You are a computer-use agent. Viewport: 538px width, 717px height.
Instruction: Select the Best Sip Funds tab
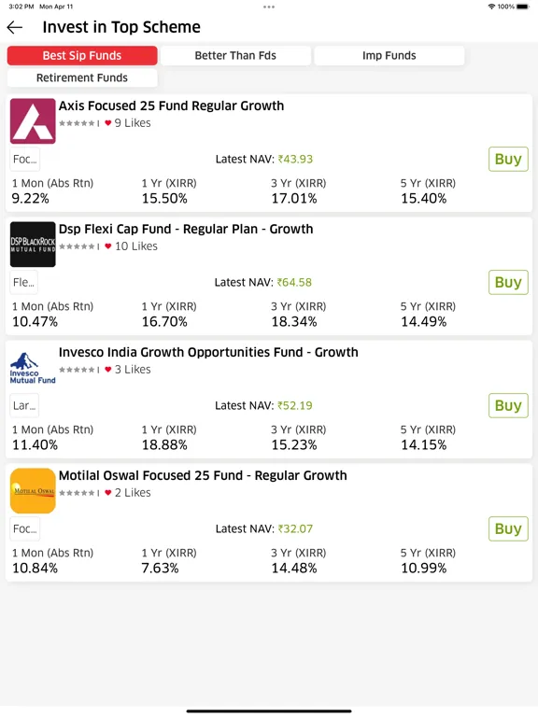[x=82, y=55]
